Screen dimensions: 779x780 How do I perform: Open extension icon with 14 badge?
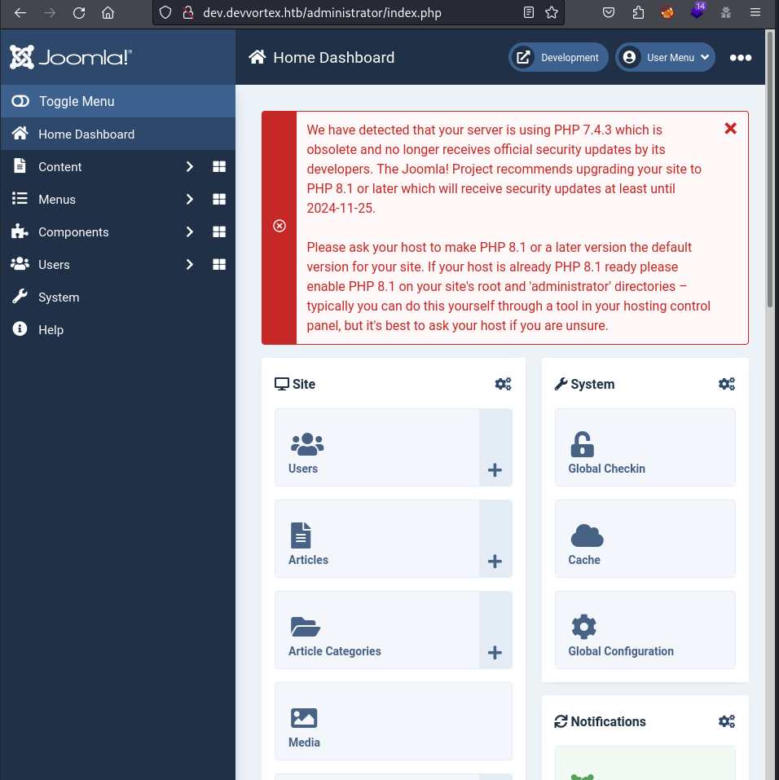tap(698, 11)
